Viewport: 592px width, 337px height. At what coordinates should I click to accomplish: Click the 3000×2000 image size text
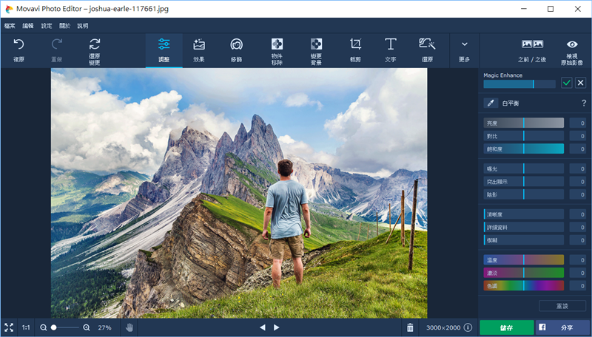pyautogui.click(x=443, y=327)
